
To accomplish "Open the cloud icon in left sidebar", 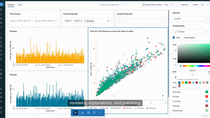I will point(1,27).
